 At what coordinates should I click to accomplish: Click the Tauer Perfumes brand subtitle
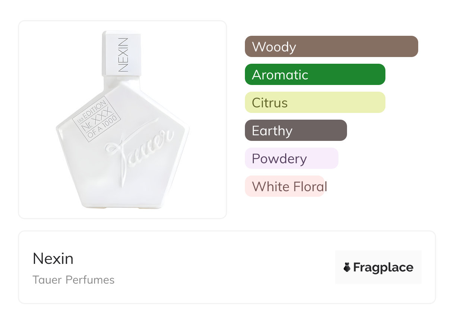(73, 280)
